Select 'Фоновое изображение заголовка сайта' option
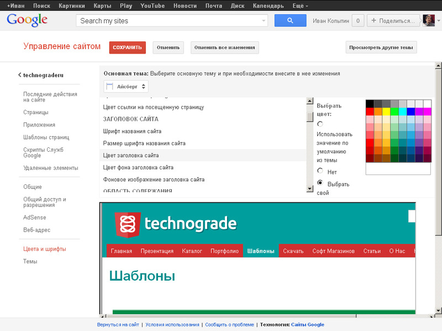Screen dimensions: 442x331 (x=203, y=180)
